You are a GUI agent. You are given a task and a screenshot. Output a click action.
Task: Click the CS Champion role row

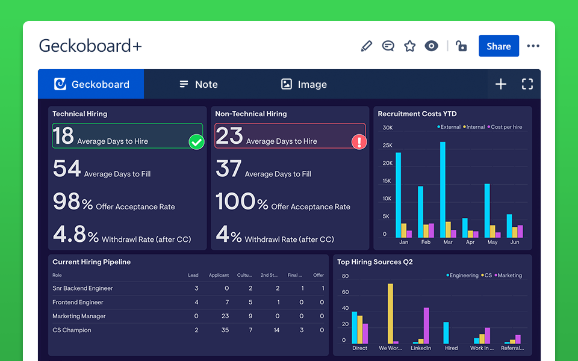pyautogui.click(x=72, y=330)
